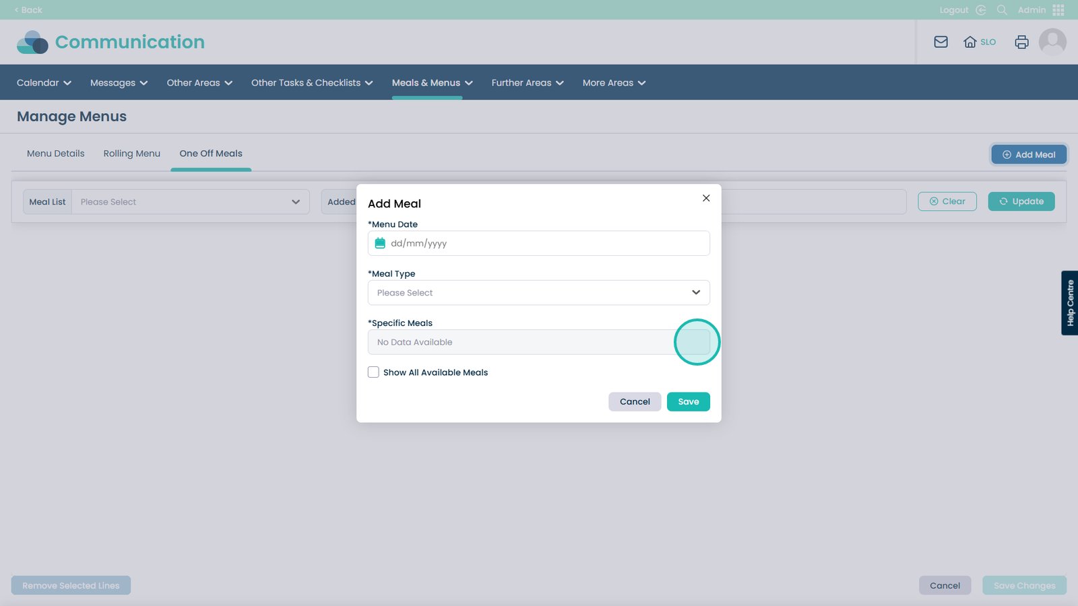Click the mail envelope icon in header
Screen dimensions: 1078x606
pos(941,42)
